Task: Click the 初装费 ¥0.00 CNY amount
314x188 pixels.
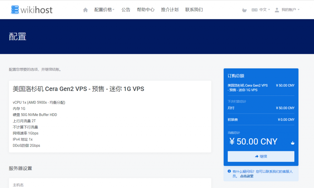Action: click(286, 120)
